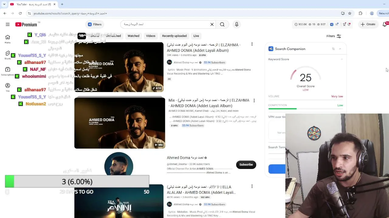The image size is (389, 218).
Task: Select the Unwatched filter chip
Action: point(113,36)
